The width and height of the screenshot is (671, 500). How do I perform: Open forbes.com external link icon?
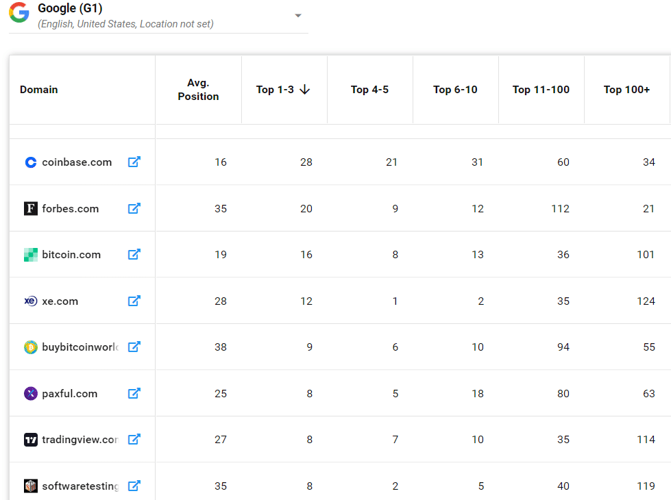(134, 208)
